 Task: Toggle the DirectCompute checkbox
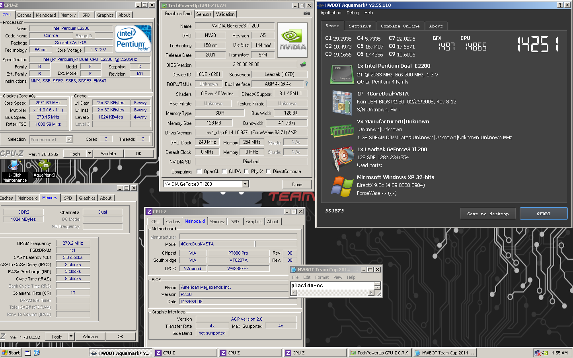click(x=269, y=171)
